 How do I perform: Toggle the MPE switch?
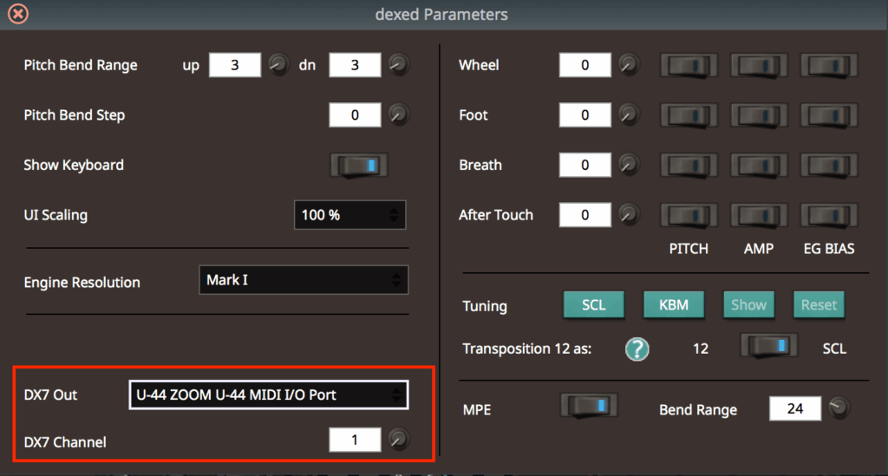point(590,406)
